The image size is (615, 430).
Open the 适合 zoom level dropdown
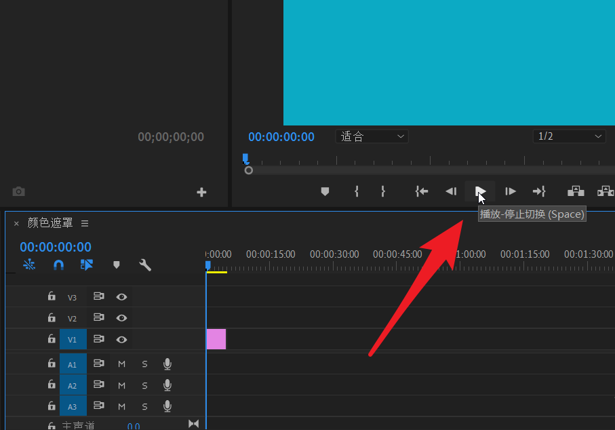click(x=372, y=136)
